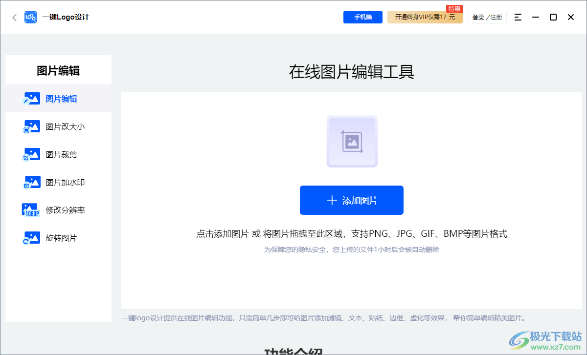Click the image placeholder icon in upload area

(352, 142)
